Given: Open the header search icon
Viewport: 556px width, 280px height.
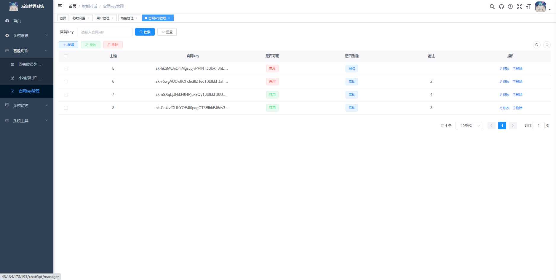Looking at the screenshot, I should (x=492, y=6).
